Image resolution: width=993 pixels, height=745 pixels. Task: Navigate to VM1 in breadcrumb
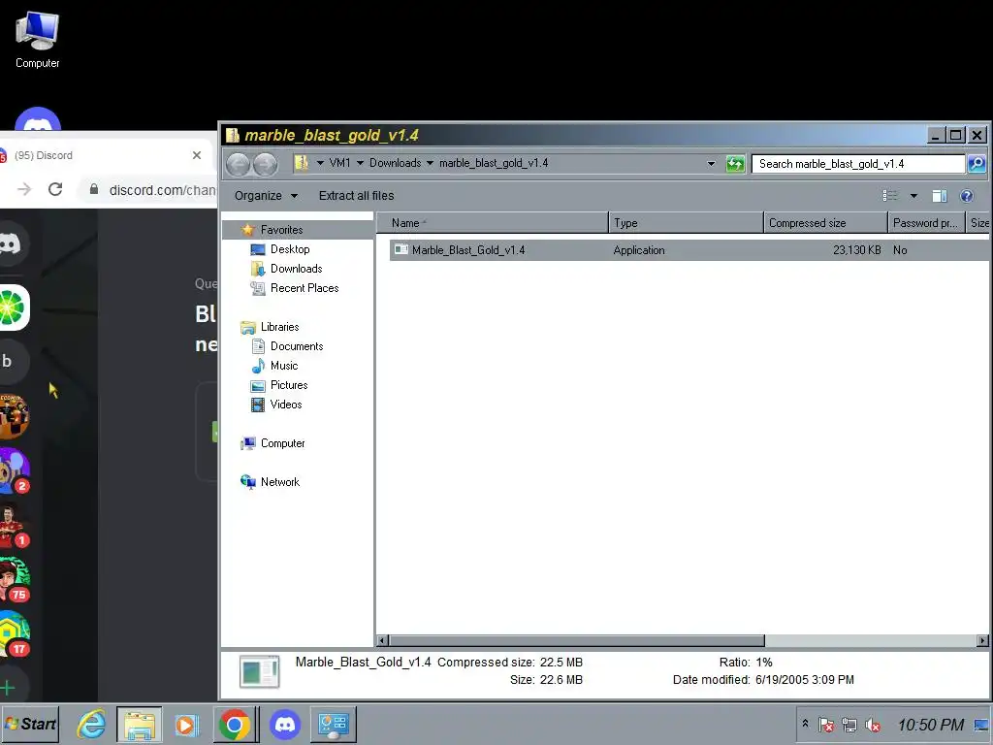tap(339, 163)
